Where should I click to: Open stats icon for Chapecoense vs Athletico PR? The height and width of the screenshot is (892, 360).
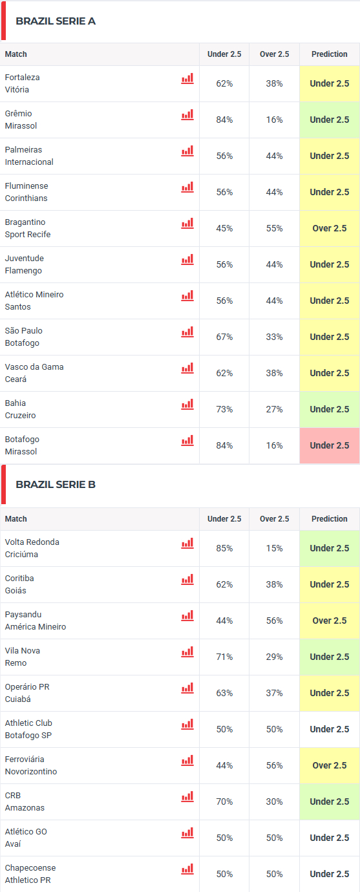187,869
